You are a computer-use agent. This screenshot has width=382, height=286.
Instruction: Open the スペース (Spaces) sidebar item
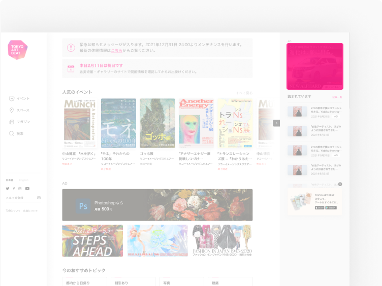19,110
